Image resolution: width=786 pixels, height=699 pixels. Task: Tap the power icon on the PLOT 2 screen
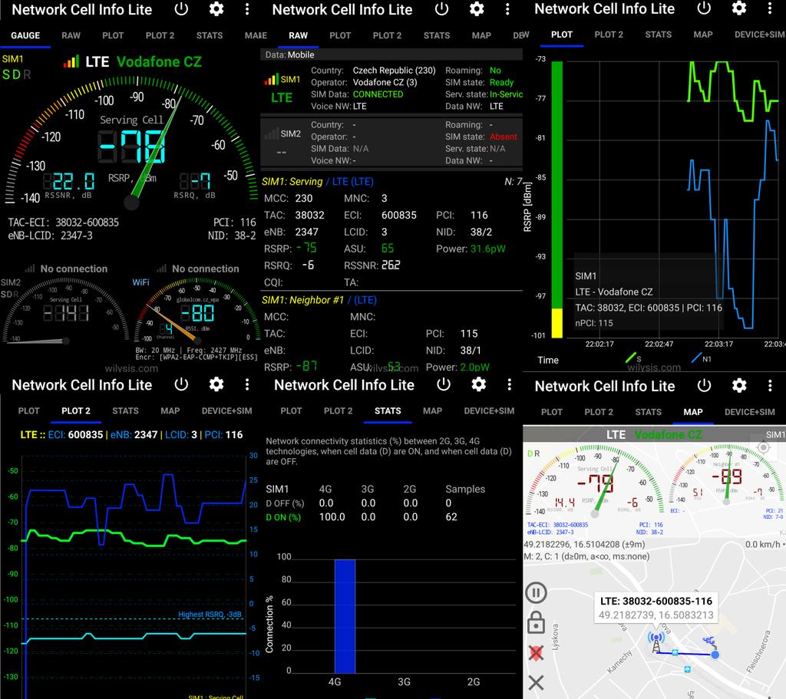181,384
